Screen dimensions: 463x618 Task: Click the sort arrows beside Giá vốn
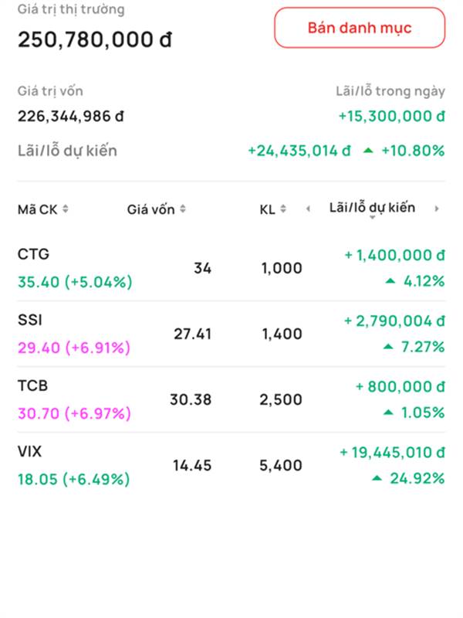coord(182,209)
